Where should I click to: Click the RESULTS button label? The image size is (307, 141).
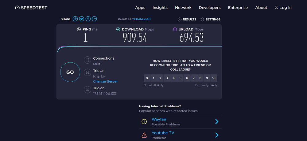tap(189, 19)
